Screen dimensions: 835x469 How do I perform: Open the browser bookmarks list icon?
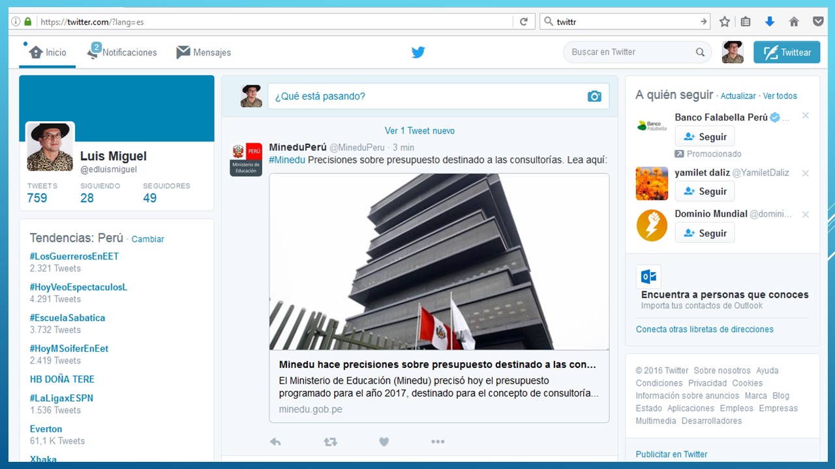746,21
